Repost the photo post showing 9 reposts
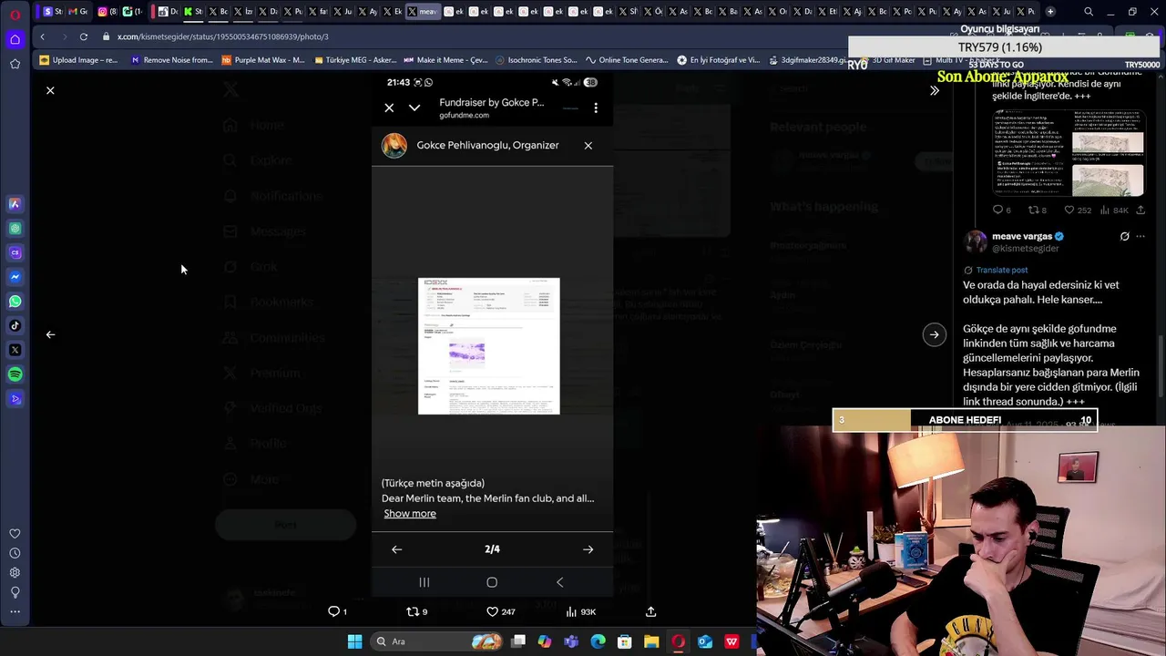Viewport: 1166px width, 656px height. (x=416, y=611)
